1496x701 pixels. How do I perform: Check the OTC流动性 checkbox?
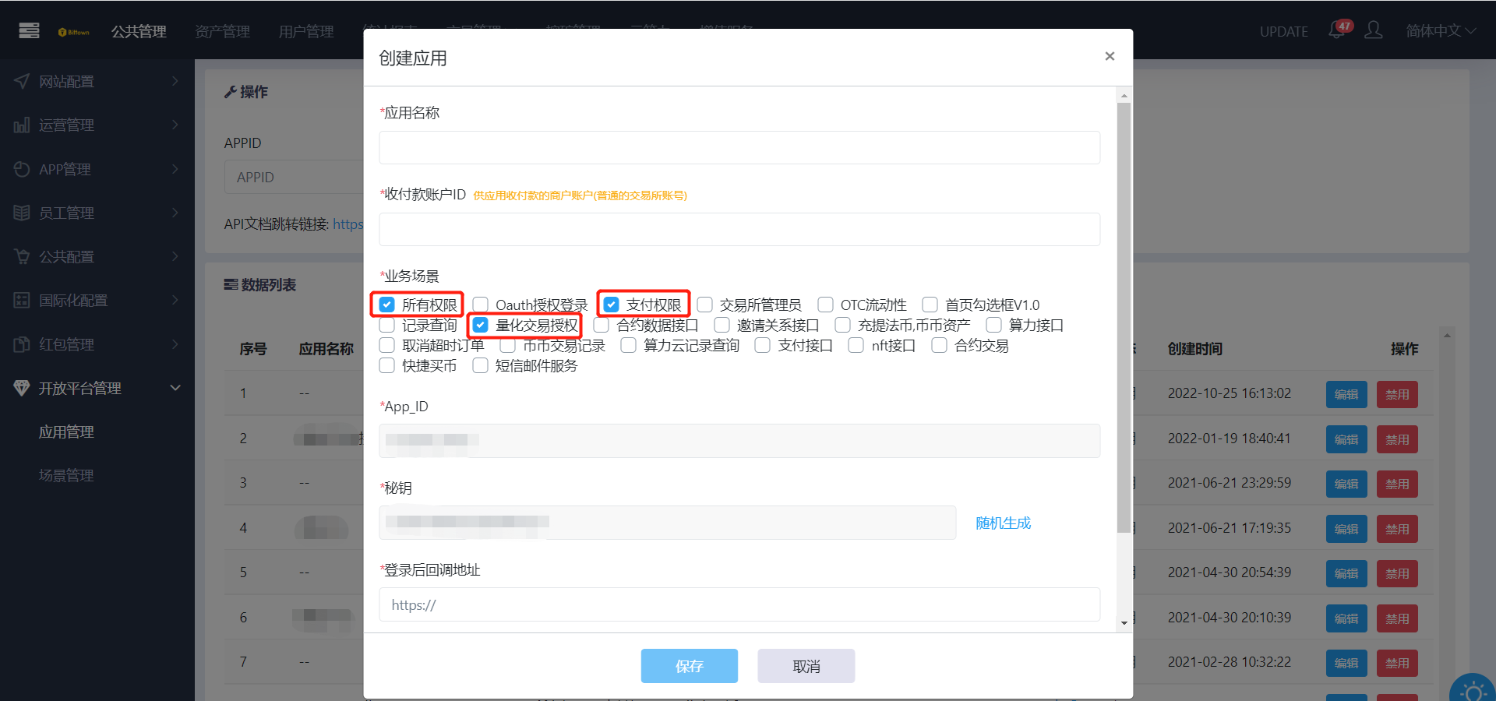pyautogui.click(x=826, y=305)
